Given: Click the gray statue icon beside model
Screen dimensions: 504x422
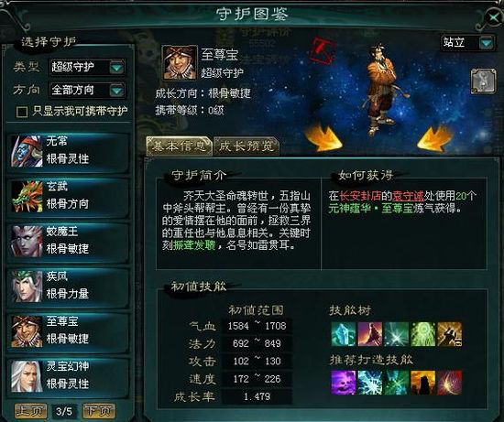Looking at the screenshot, I should [x=483, y=81].
